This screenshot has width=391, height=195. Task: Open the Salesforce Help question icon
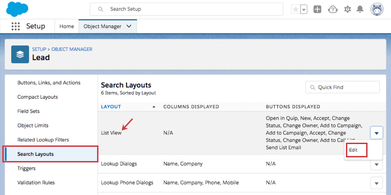tap(333, 9)
